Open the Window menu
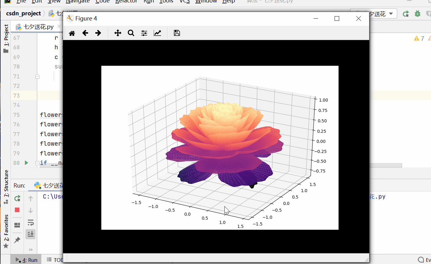431x264 pixels. click(206, 2)
